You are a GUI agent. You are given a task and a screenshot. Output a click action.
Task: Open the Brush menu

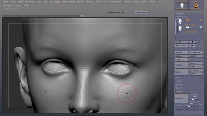(13, 2)
